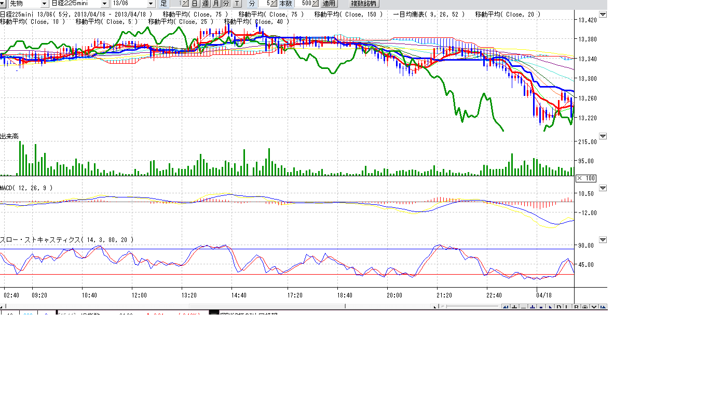Open the 先物 product type dropdown
This screenshot has width=709, height=398.
point(44,4)
